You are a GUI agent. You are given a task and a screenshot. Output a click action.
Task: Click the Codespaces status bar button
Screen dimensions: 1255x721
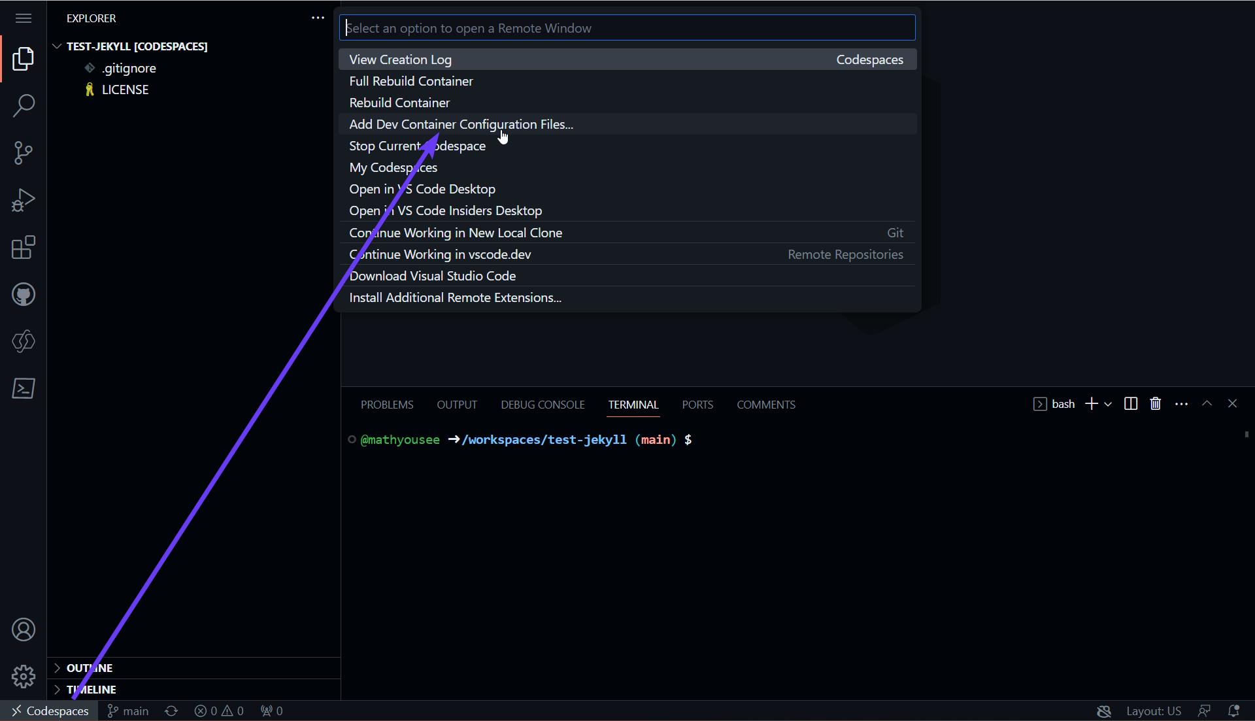[52, 711]
